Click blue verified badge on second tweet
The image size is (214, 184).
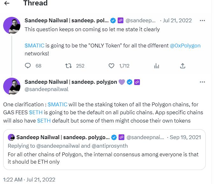(x=129, y=82)
